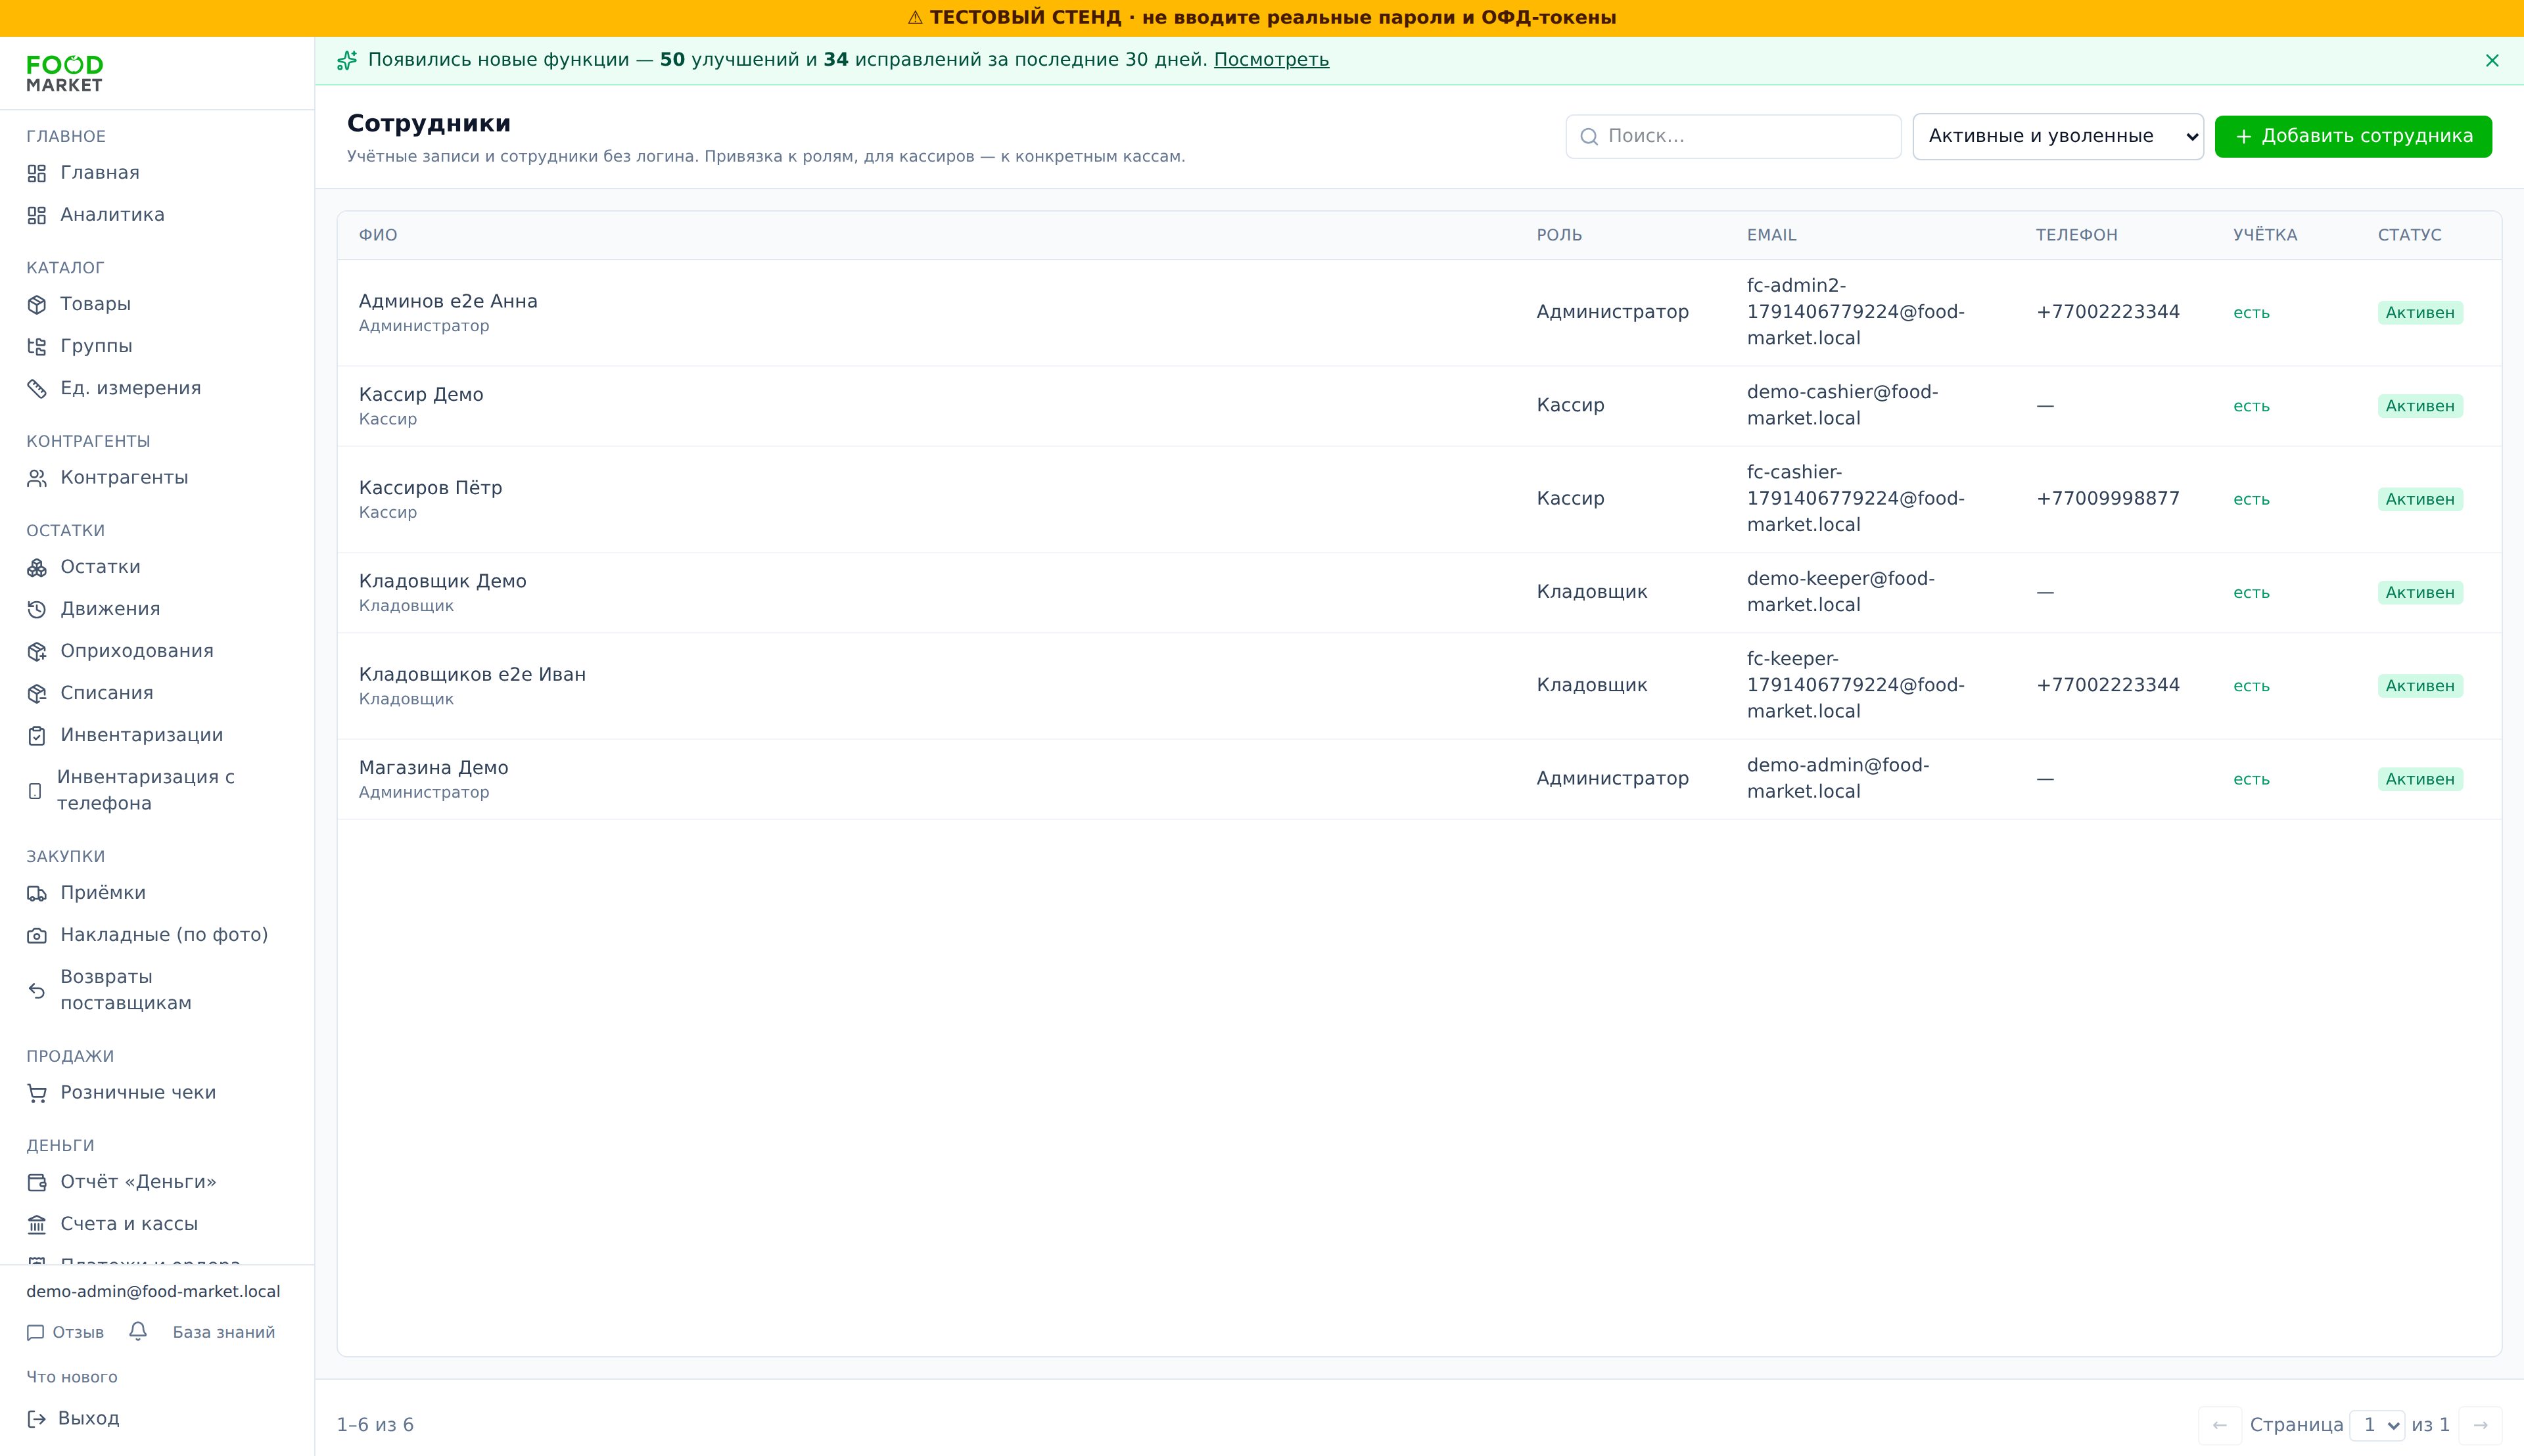The height and width of the screenshot is (1456, 2524).
Task: Click the Отзыв feedback link
Action: click(65, 1332)
